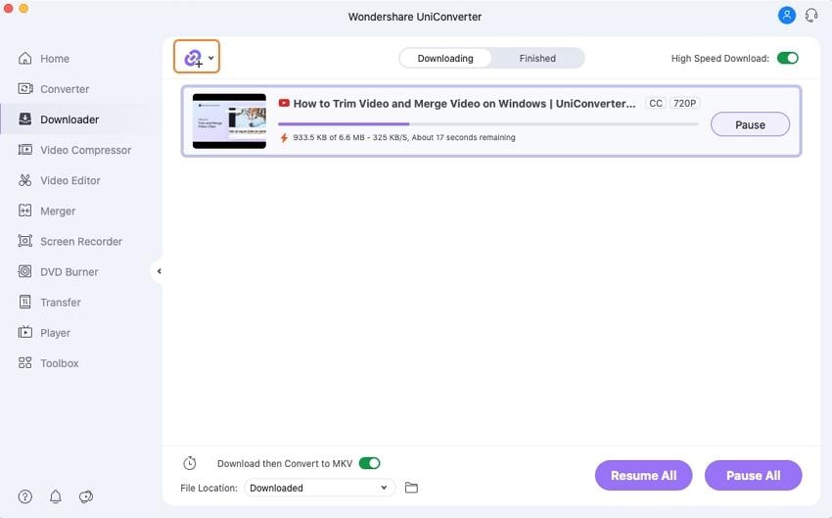This screenshot has height=518, width=832.
Task: Click the download progress bar
Action: tap(488, 123)
